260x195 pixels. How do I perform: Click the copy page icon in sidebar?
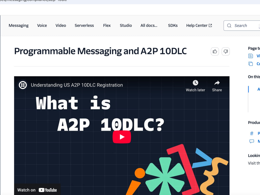point(251,64)
